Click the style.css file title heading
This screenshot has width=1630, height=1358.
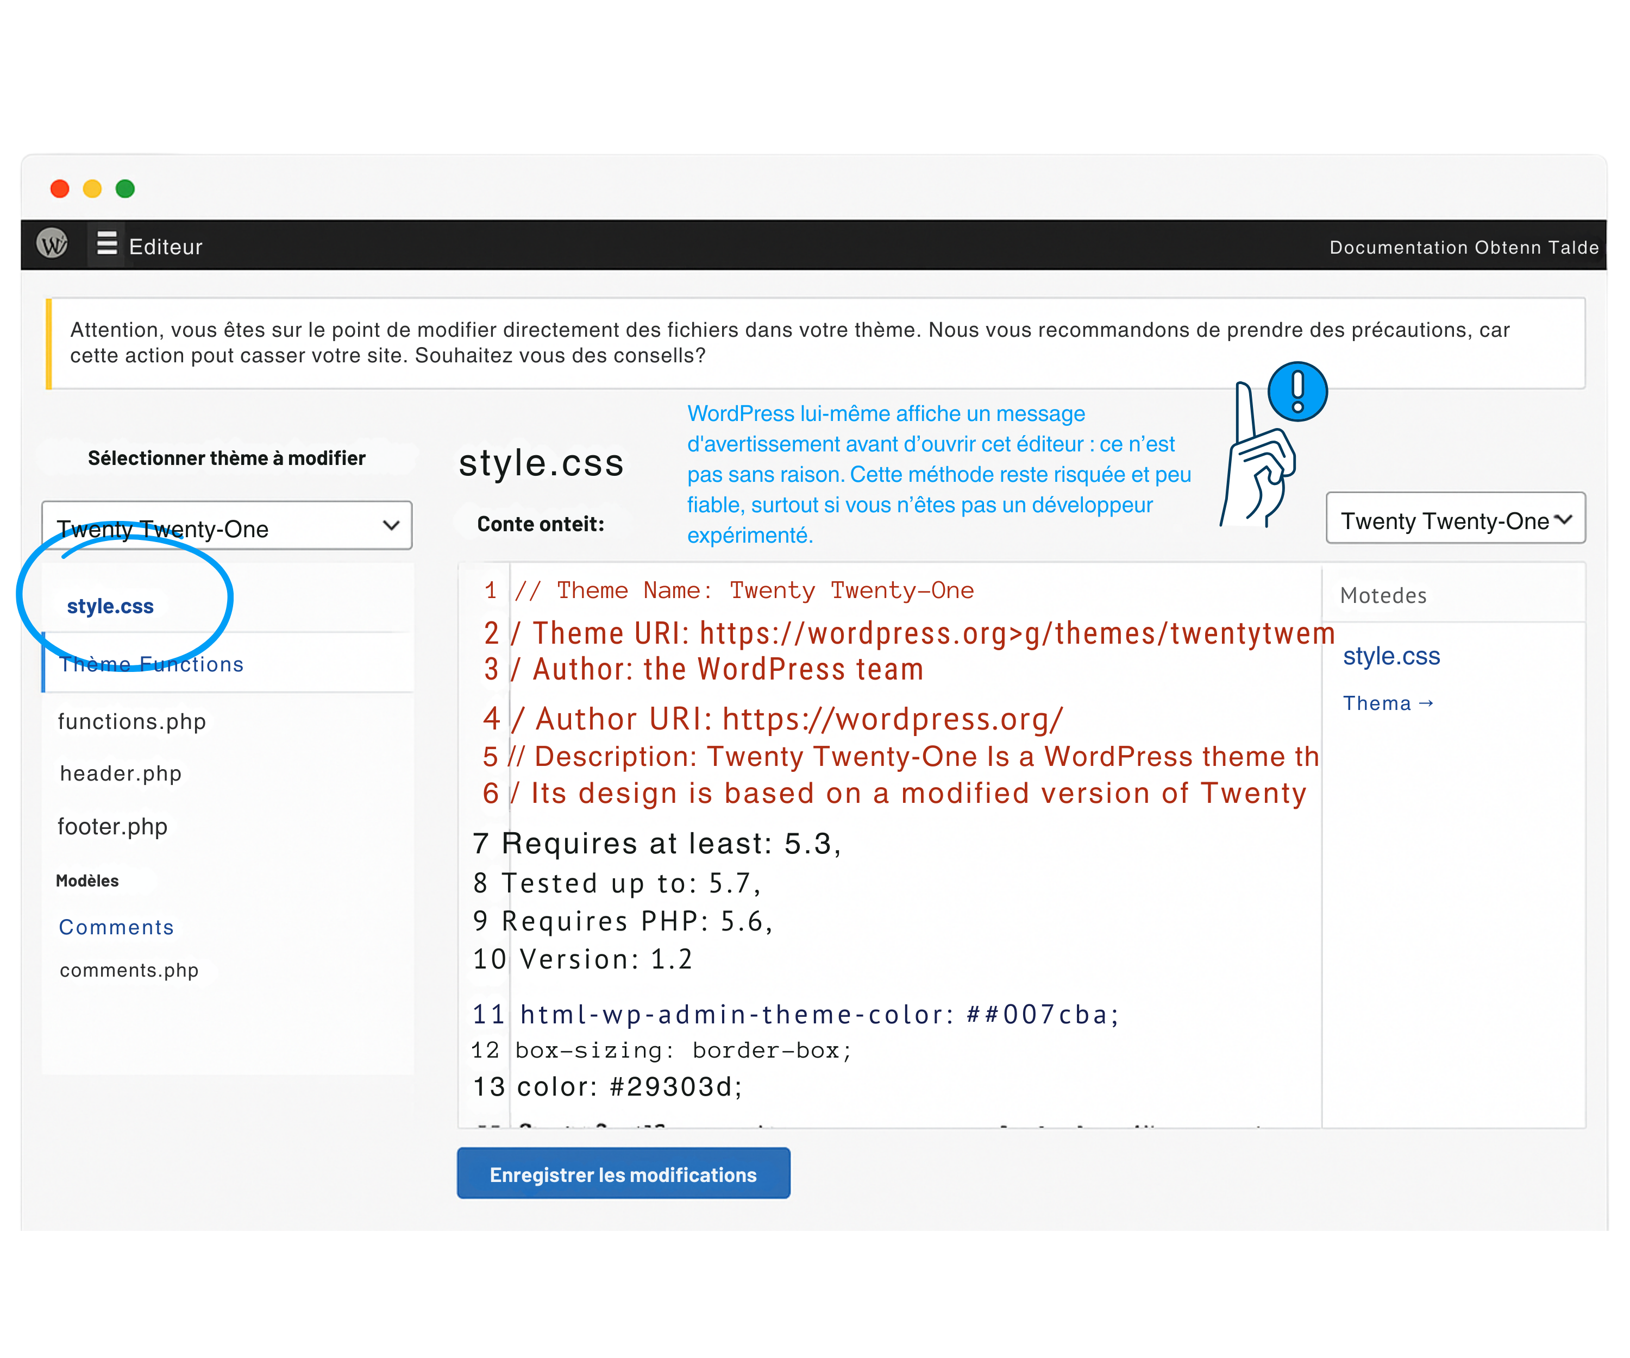point(541,463)
